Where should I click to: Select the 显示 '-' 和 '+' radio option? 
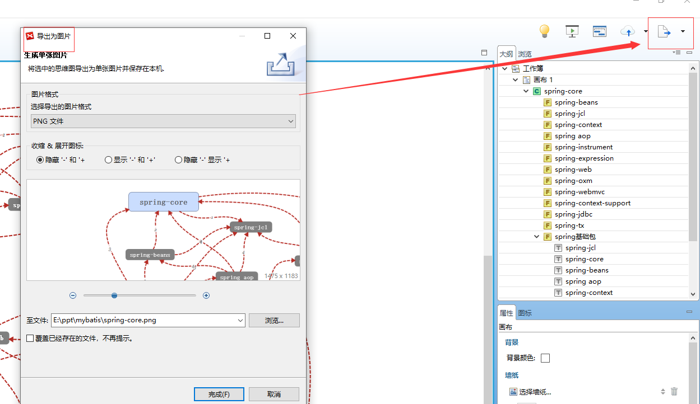point(109,160)
